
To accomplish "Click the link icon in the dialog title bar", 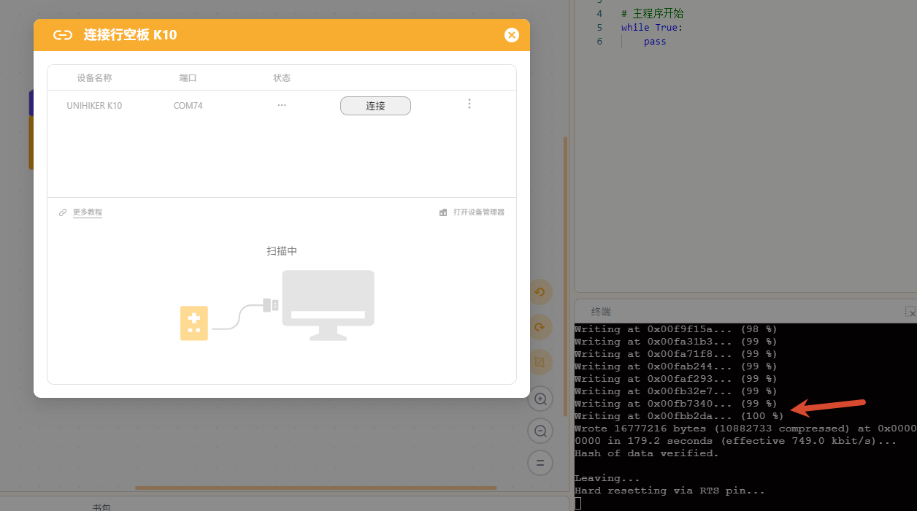I will coord(63,35).
